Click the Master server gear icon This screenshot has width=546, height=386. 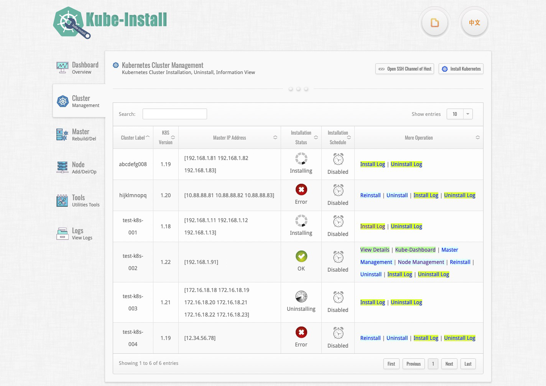(62, 135)
